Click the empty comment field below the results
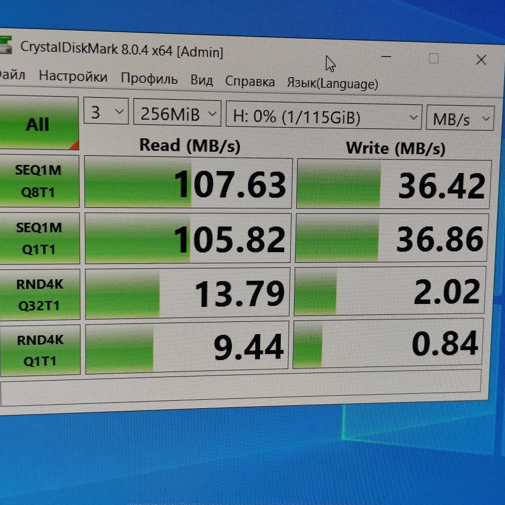The width and height of the screenshot is (505, 505). [241, 388]
